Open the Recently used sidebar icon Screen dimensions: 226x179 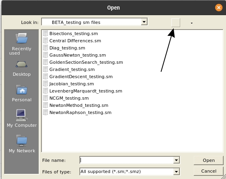click(x=22, y=38)
